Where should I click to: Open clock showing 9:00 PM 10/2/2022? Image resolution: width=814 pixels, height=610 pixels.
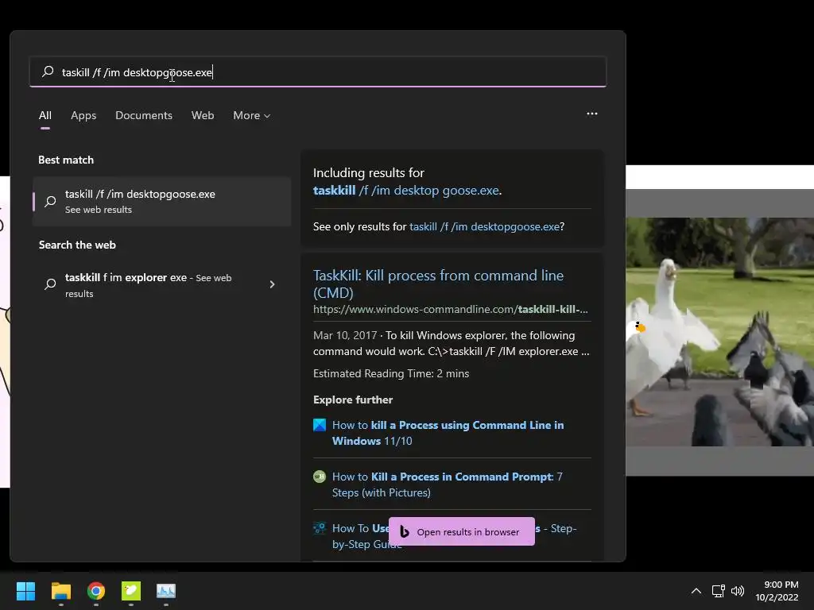777,591
